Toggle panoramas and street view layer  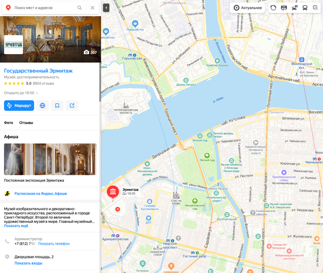tap(284, 8)
